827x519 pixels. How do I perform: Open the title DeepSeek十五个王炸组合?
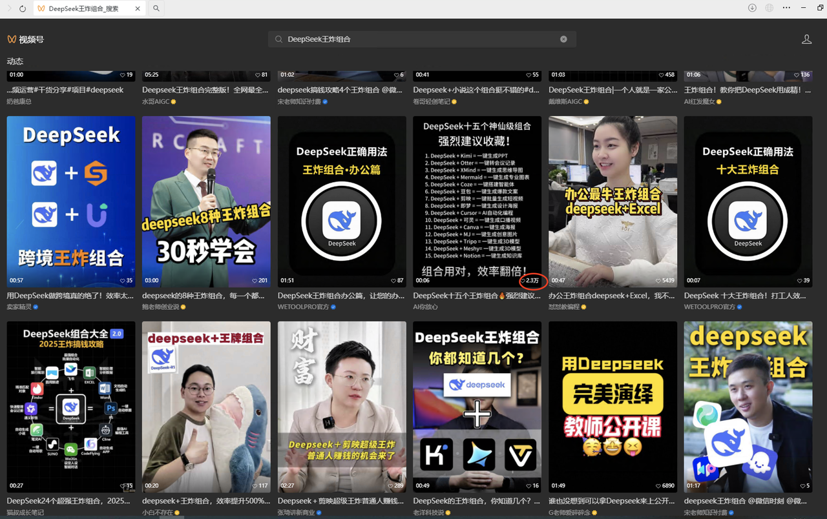tap(477, 296)
